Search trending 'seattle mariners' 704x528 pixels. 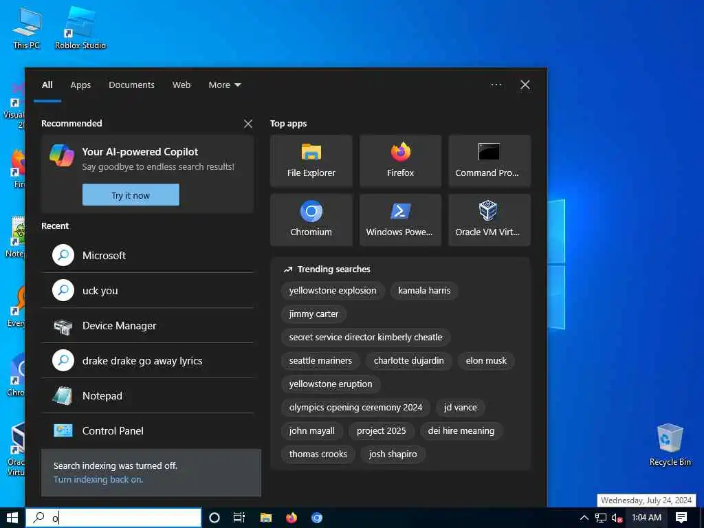(x=320, y=360)
